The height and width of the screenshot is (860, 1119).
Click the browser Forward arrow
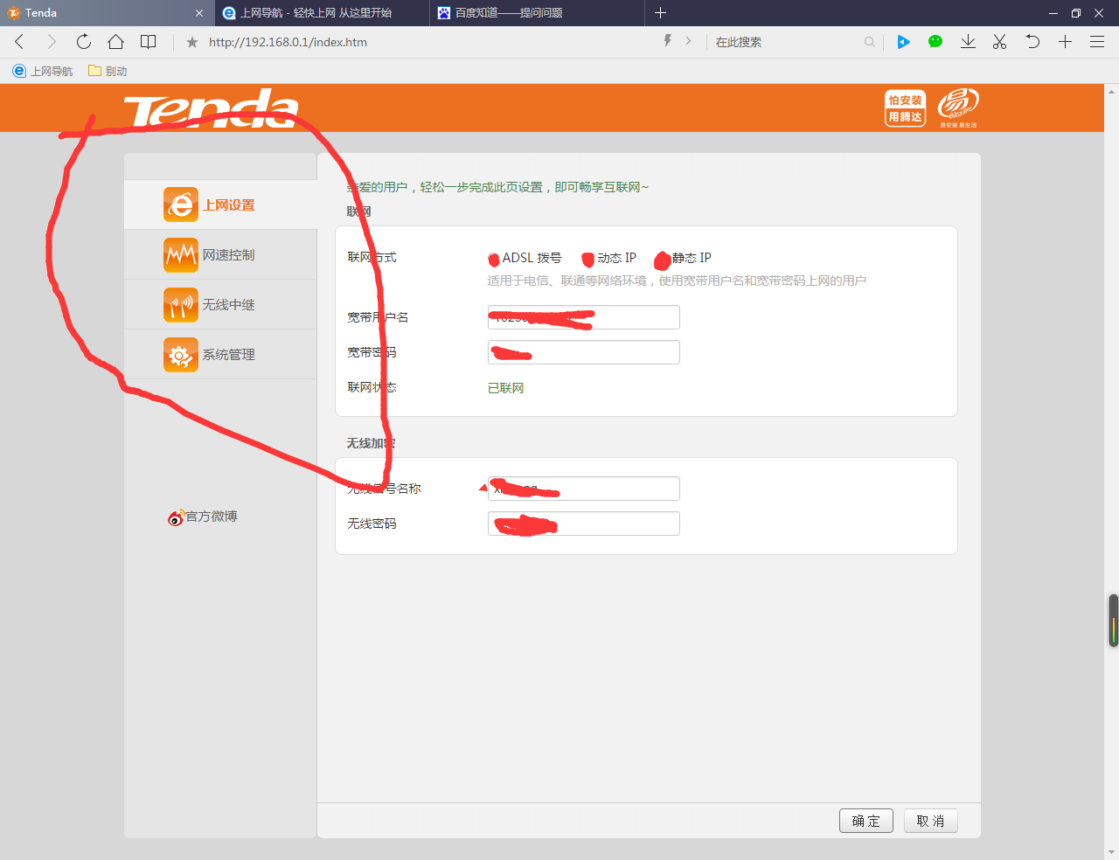[52, 42]
